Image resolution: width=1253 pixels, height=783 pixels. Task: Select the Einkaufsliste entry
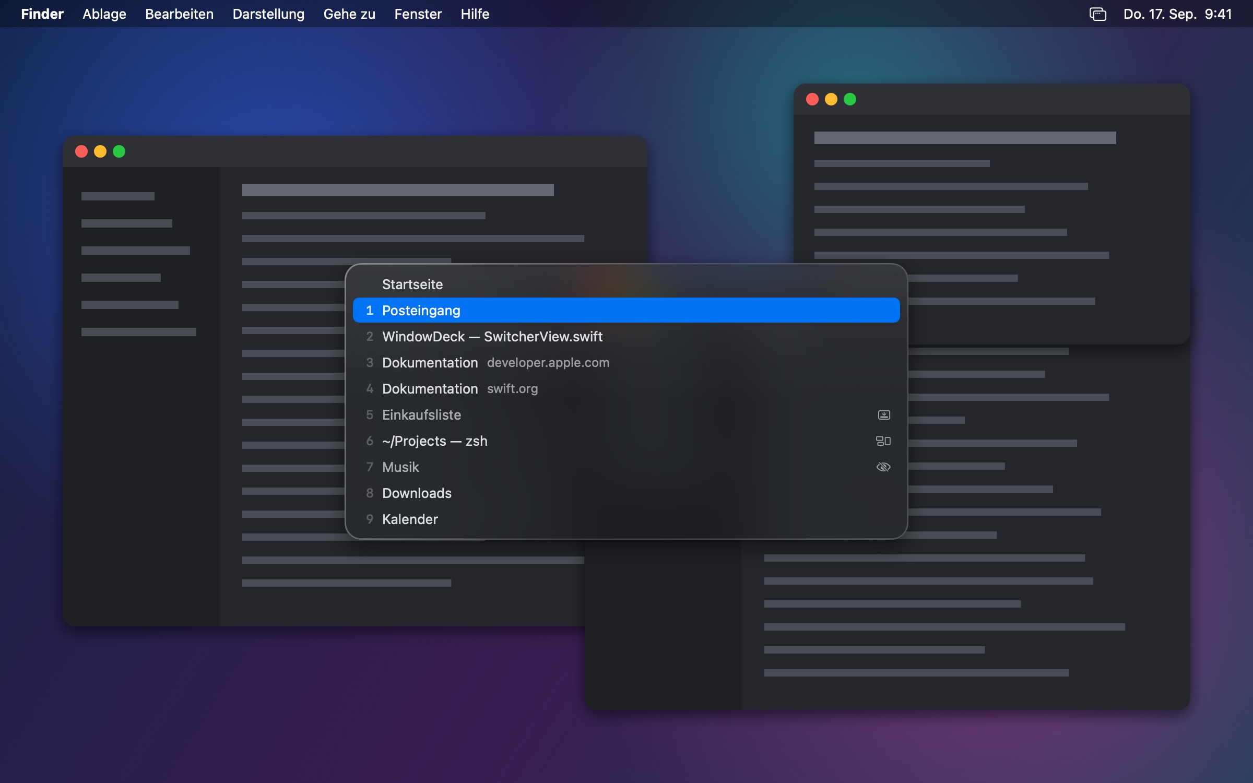coord(626,415)
